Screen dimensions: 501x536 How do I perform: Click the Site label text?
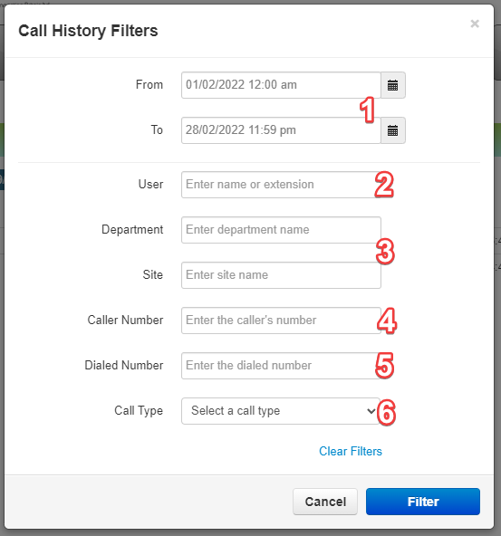click(152, 275)
